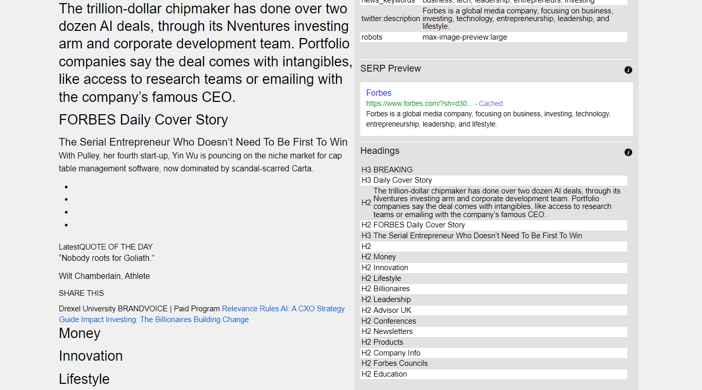This screenshot has height=390, width=702.
Task: Click the 'Money' page heading
Action: point(79,333)
